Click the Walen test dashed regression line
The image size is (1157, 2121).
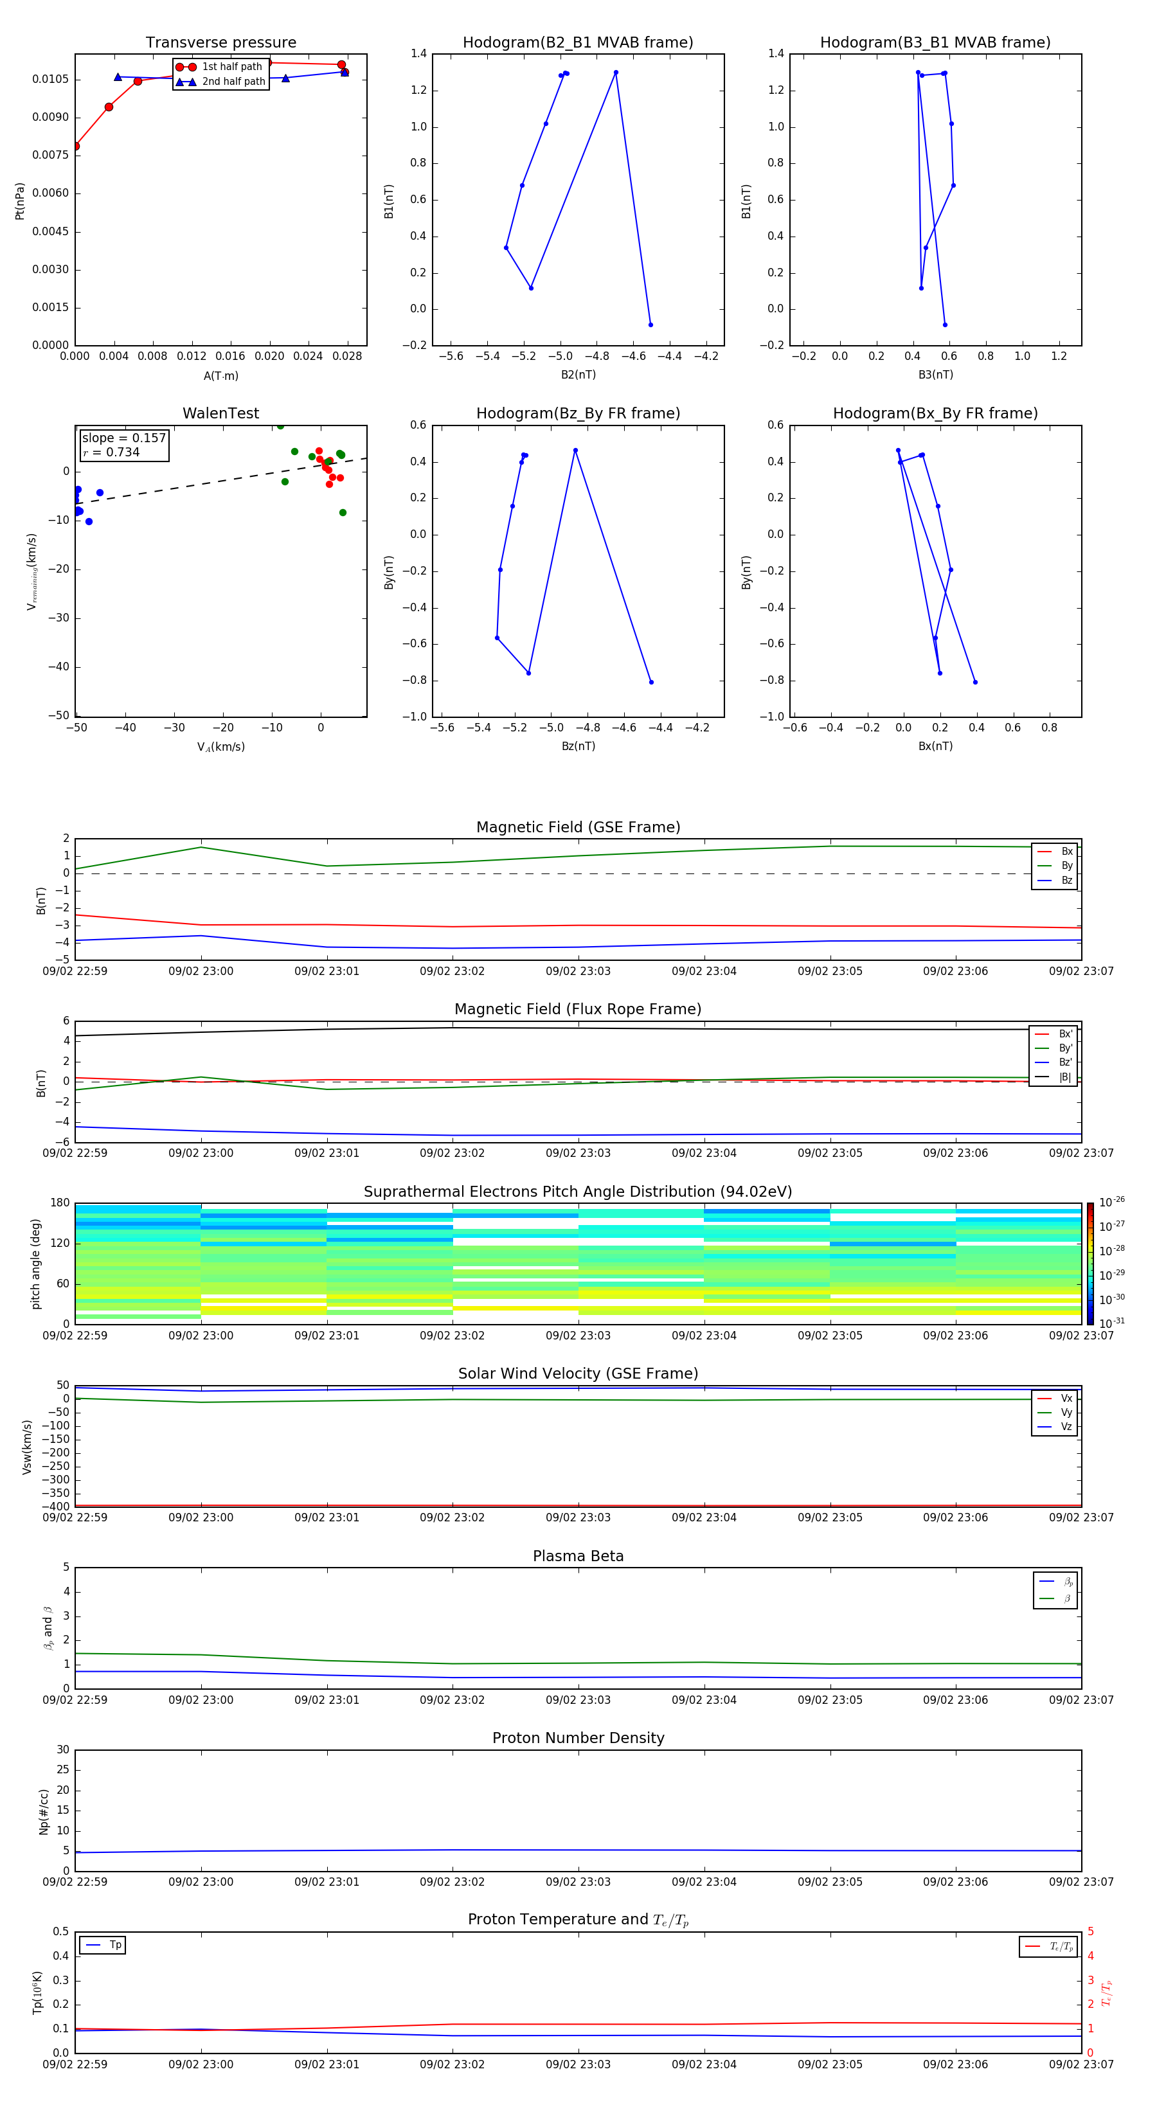click(x=220, y=481)
